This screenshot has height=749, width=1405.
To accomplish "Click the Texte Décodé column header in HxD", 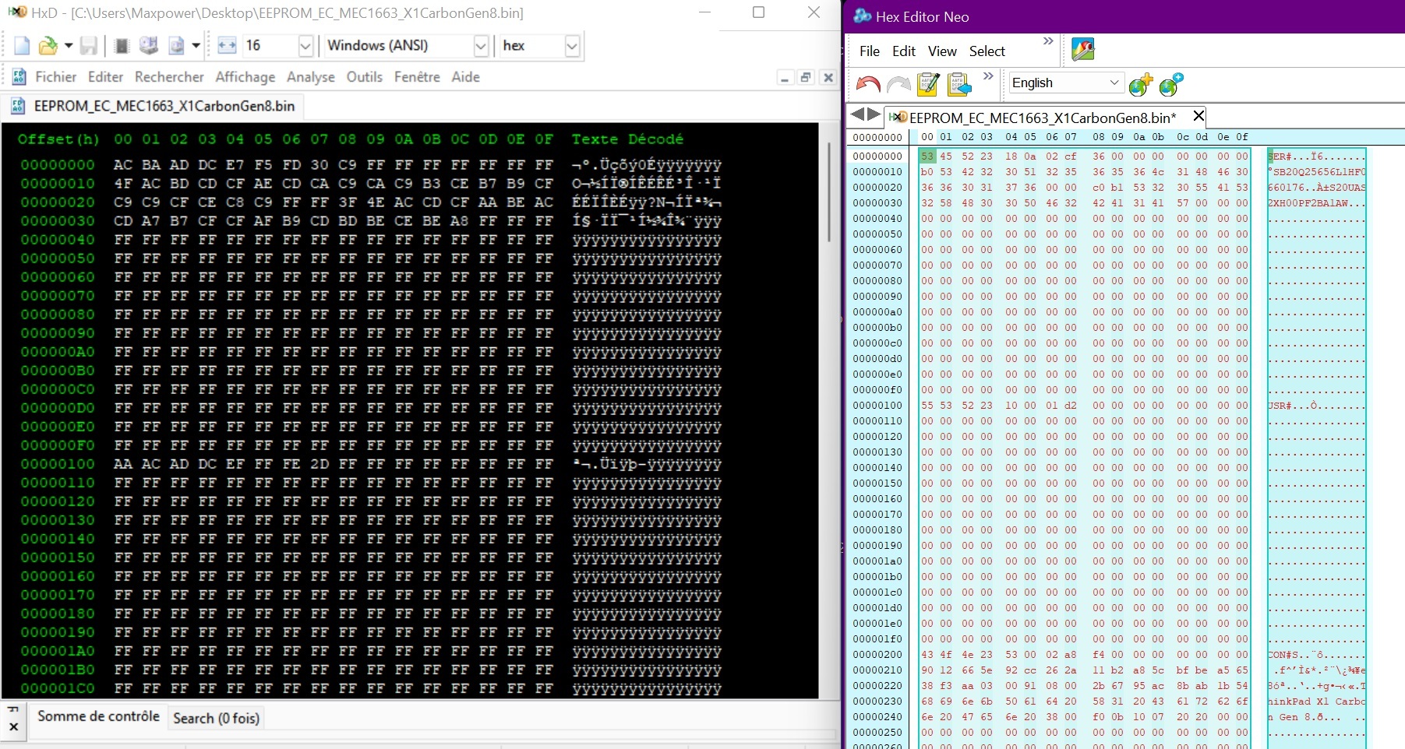I will pyautogui.click(x=627, y=139).
